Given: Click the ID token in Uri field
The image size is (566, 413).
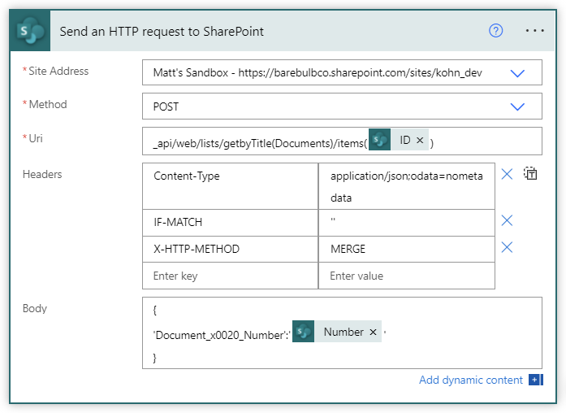Looking at the screenshot, I should click(399, 140).
